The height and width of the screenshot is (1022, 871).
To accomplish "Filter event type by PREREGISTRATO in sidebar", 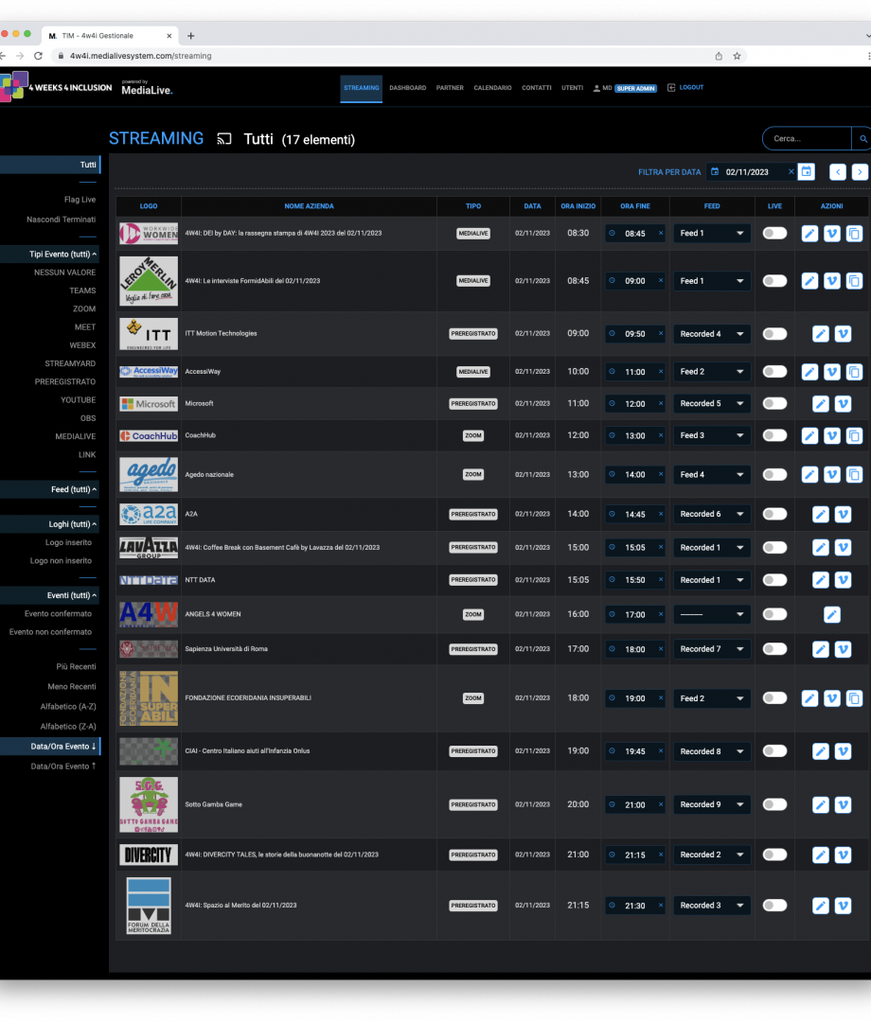I will point(65,382).
